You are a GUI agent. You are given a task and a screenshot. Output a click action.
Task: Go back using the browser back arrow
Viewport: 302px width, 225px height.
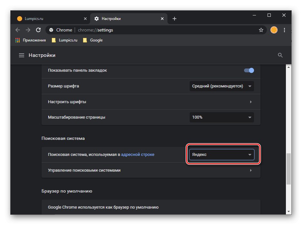18,30
